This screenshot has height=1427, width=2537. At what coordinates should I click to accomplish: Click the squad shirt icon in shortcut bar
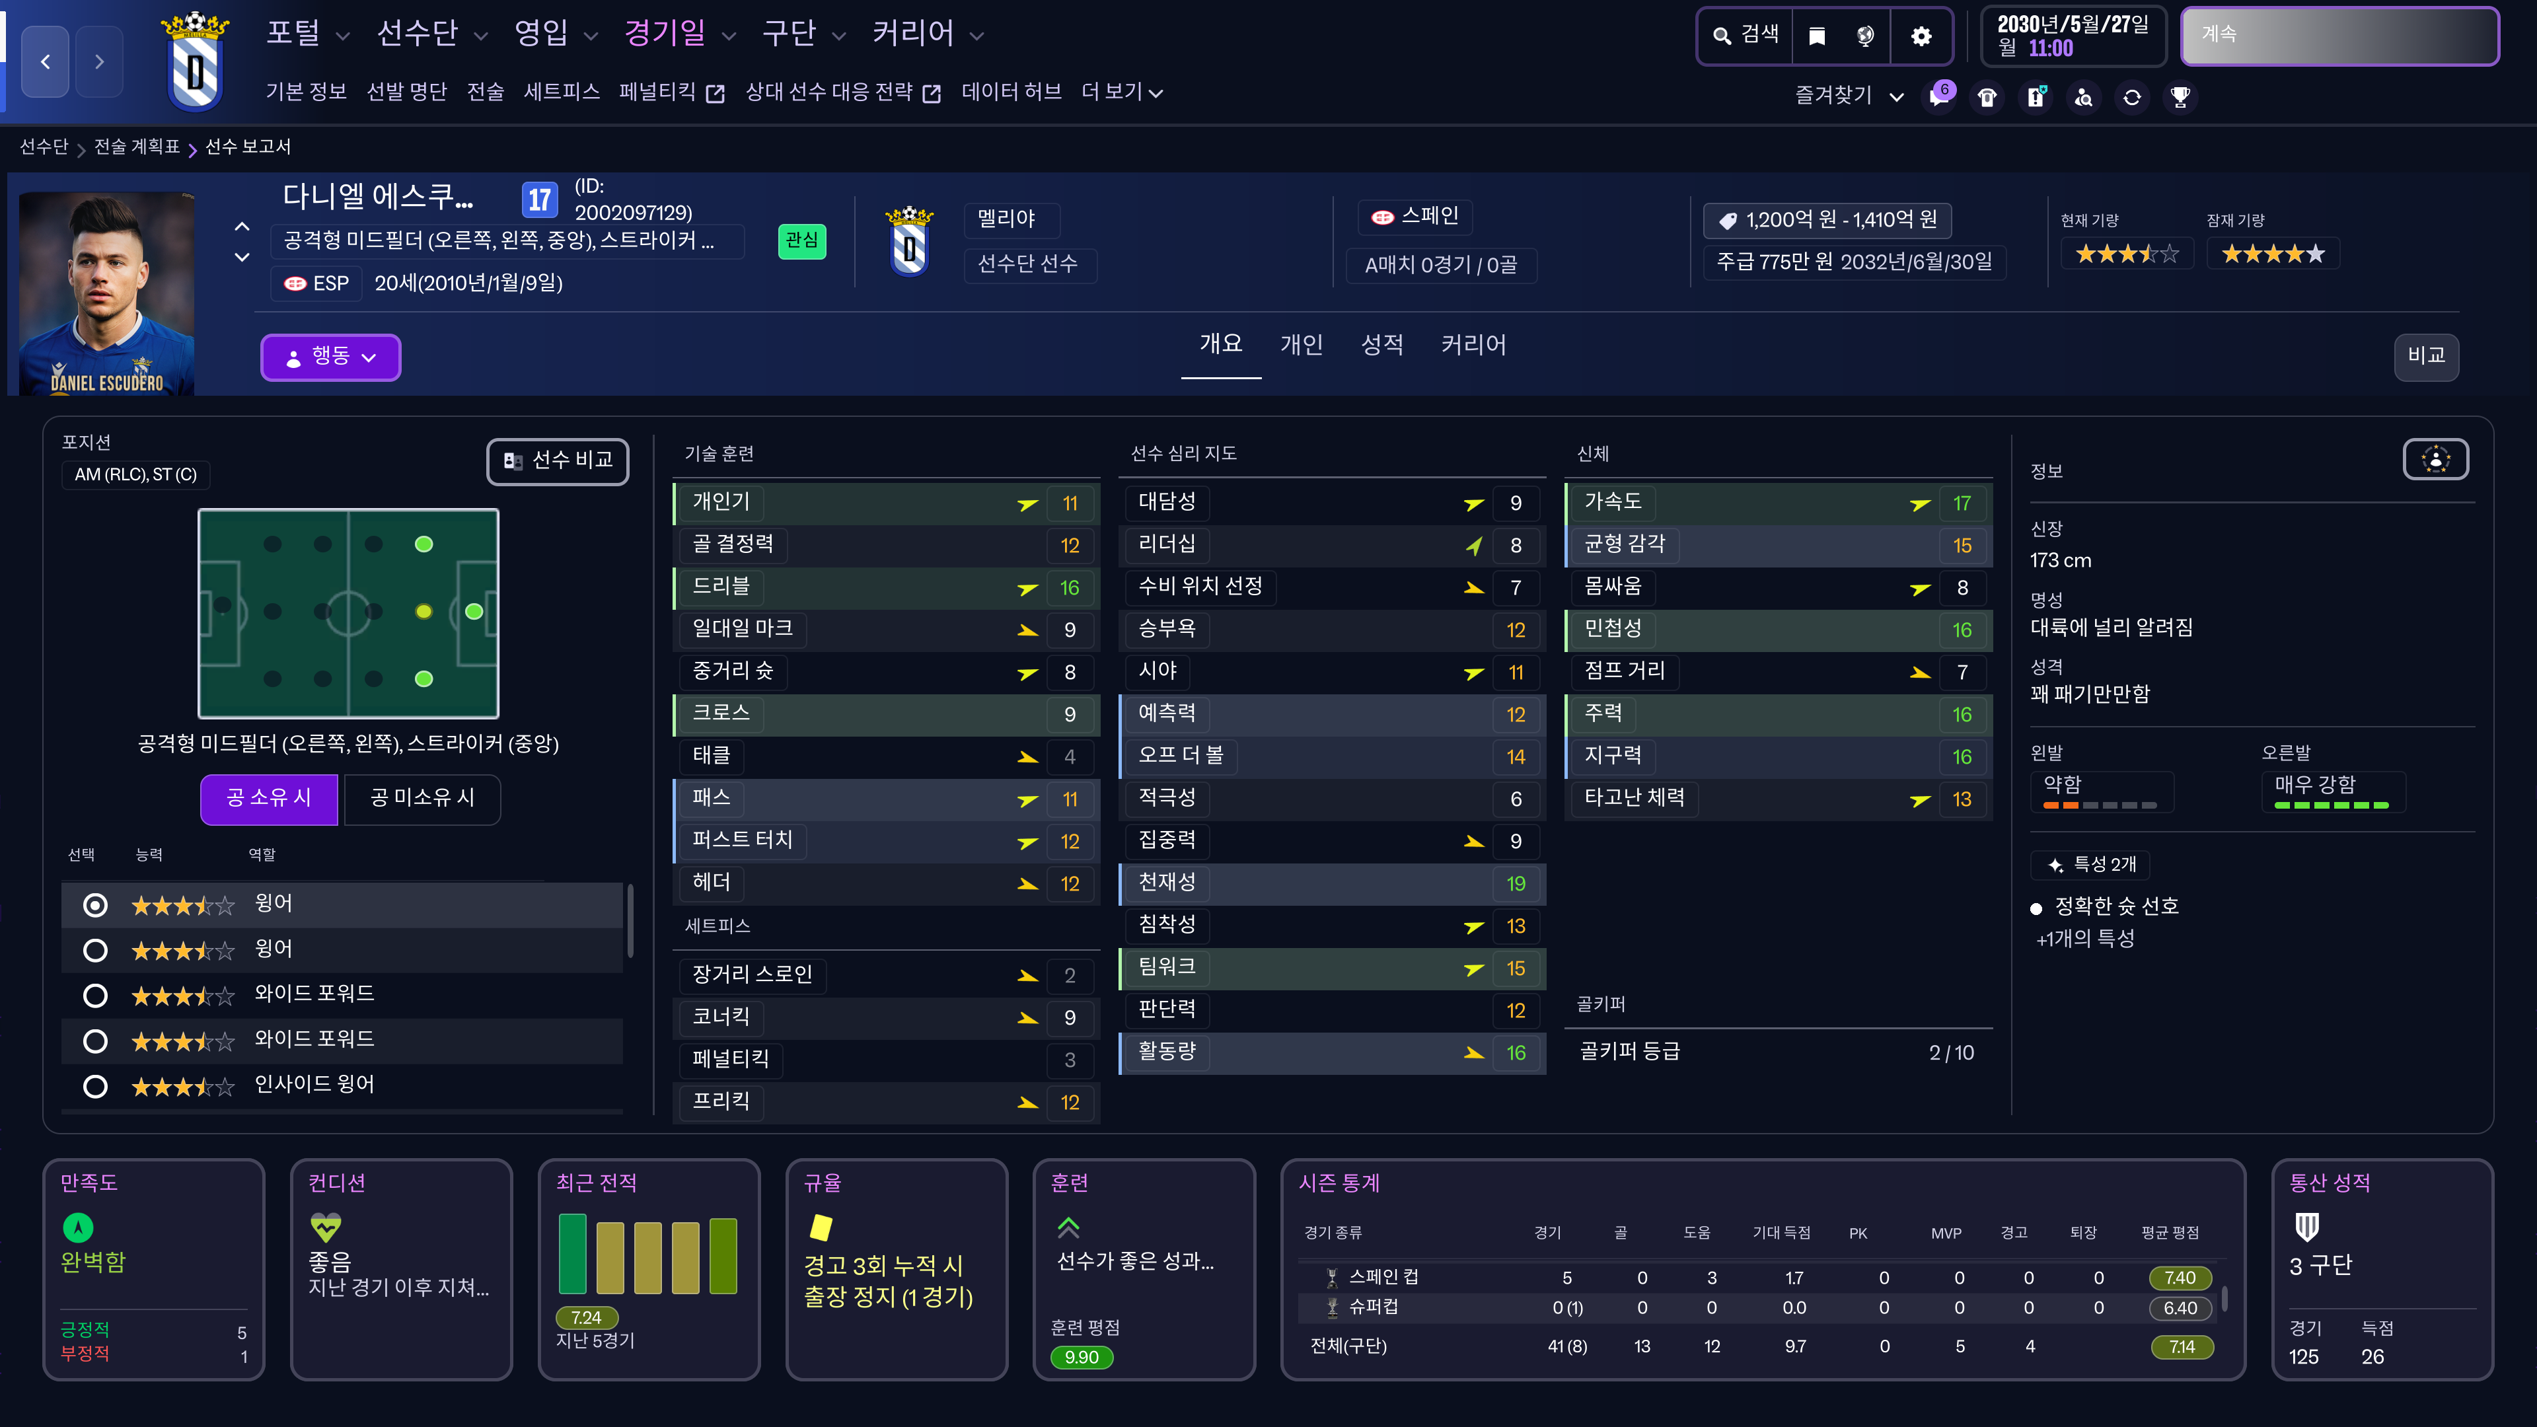tap(1987, 96)
